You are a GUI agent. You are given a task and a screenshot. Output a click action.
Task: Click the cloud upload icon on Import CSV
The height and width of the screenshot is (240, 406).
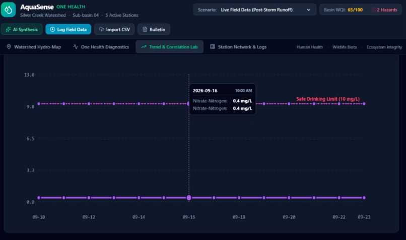tap(101, 29)
